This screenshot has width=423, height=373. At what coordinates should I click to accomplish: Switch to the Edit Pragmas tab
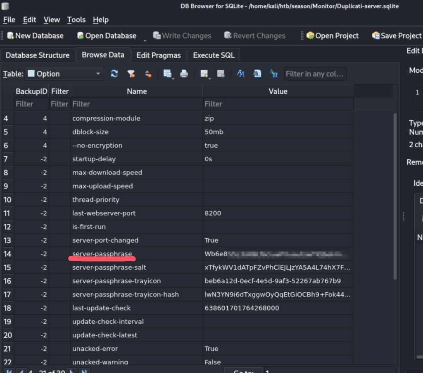[x=159, y=55]
